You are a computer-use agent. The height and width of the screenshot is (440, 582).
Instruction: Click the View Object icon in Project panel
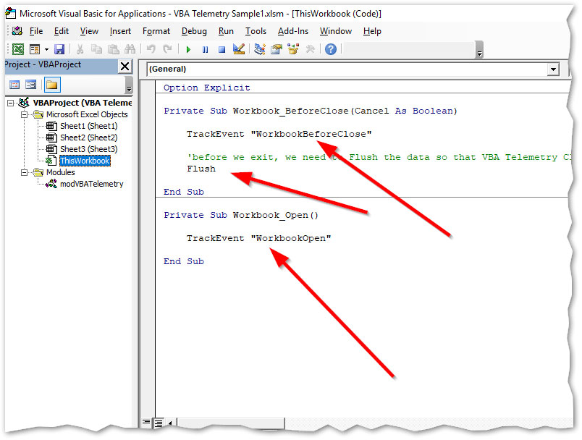[30, 85]
